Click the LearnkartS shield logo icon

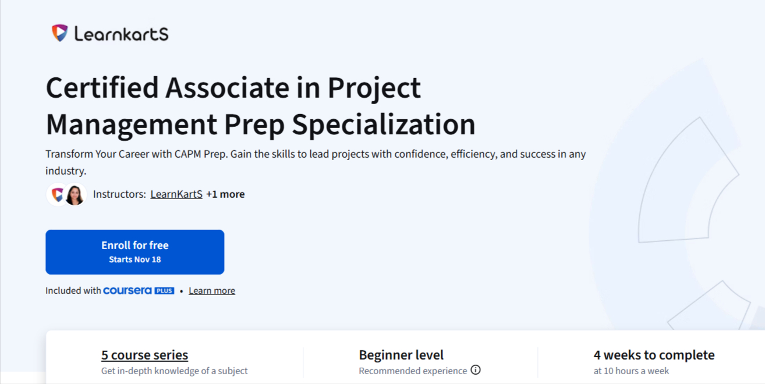click(x=59, y=33)
